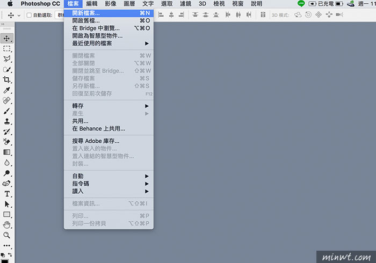Select the Hand tool

[x=6, y=225]
